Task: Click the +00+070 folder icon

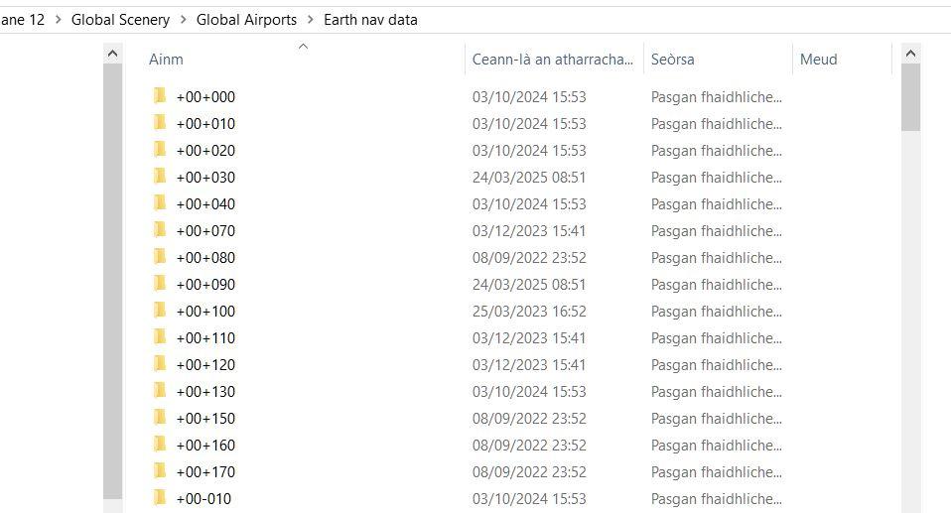Action: (159, 230)
